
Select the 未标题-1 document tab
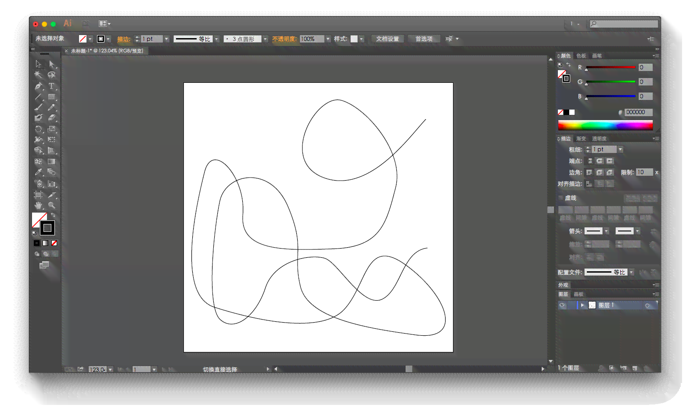(x=107, y=51)
